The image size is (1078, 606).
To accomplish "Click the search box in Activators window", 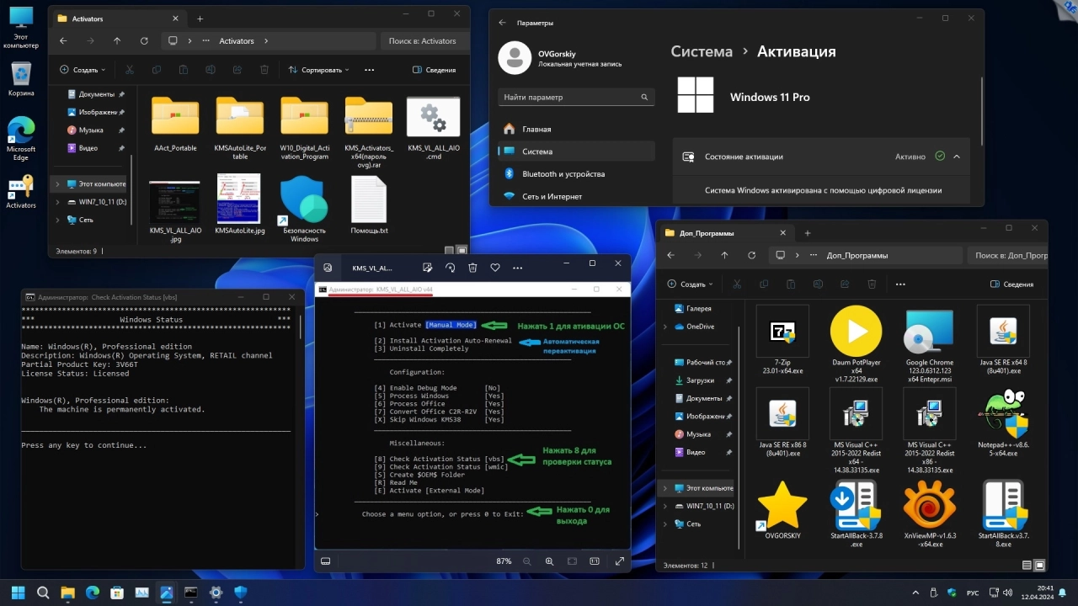I will [x=425, y=40].
